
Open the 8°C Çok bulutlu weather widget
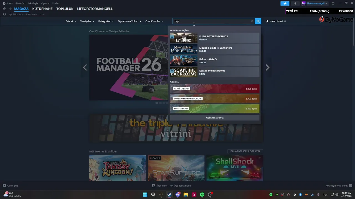[x=12, y=195]
